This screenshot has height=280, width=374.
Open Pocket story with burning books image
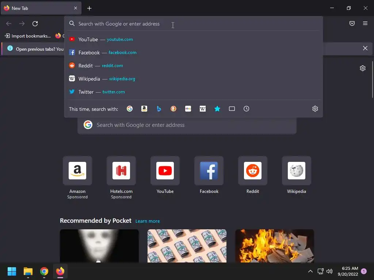pyautogui.click(x=275, y=246)
